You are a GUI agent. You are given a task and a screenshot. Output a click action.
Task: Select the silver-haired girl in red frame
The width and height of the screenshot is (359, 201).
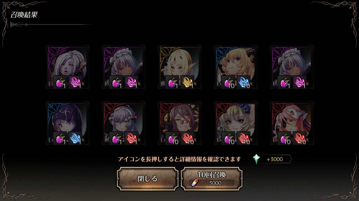click(124, 123)
